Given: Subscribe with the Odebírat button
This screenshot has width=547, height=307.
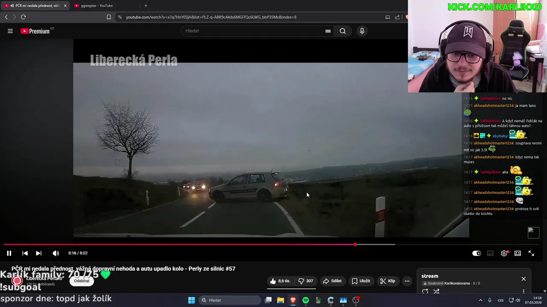Looking at the screenshot, I should click(x=82, y=281).
